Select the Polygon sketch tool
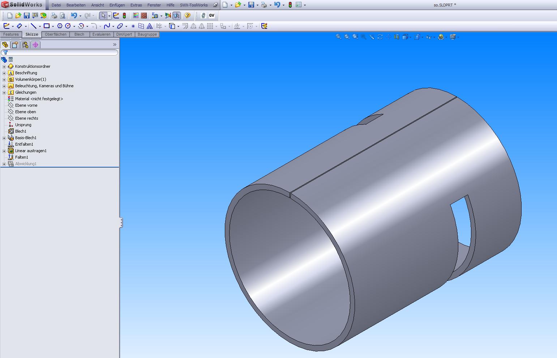Image resolution: width=557 pixels, height=358 pixels. pos(60,26)
